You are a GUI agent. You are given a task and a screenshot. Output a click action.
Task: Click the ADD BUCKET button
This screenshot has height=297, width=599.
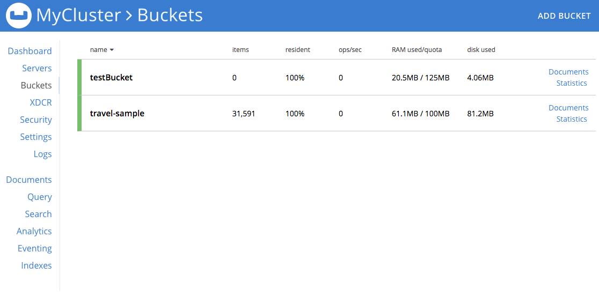564,16
